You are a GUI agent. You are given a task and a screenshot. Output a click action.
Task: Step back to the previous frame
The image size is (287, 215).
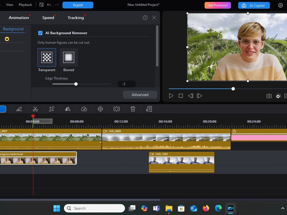(x=191, y=96)
